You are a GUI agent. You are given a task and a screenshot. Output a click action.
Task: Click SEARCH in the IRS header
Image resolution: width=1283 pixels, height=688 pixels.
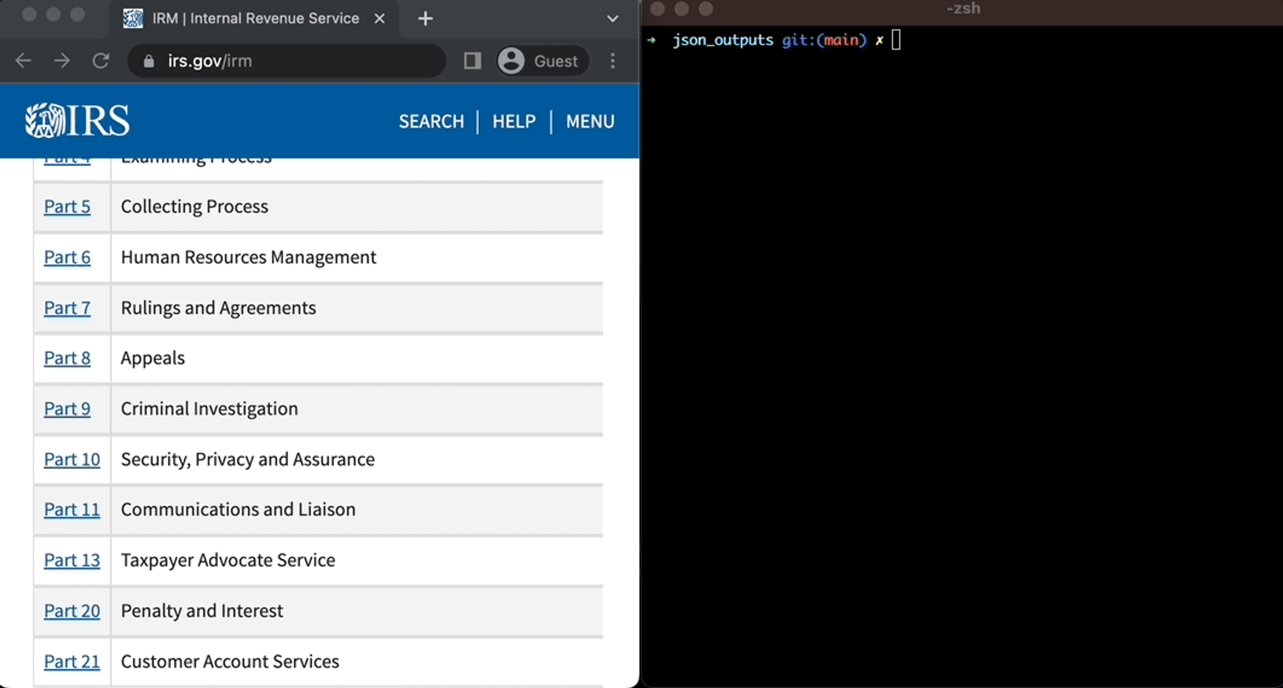click(x=432, y=121)
